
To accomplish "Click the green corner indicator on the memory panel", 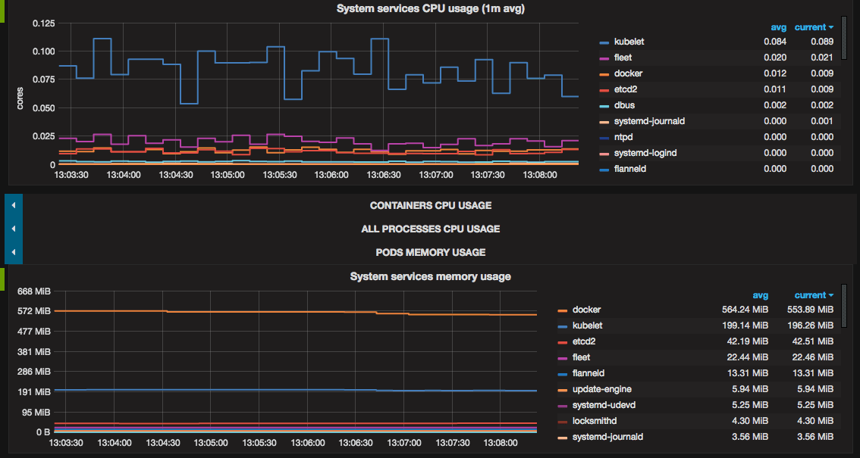I will [2, 279].
